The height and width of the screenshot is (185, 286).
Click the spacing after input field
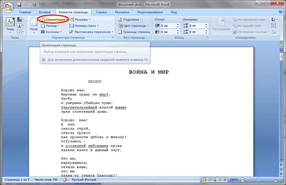[x=197, y=32]
